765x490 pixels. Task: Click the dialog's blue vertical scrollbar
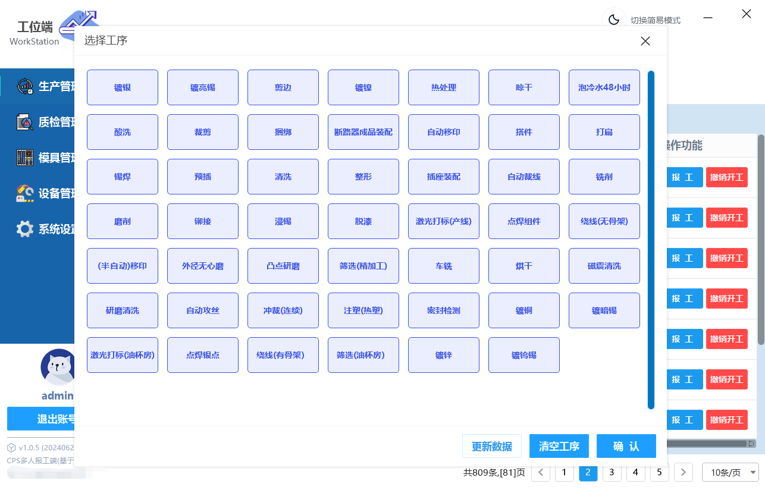pos(651,238)
